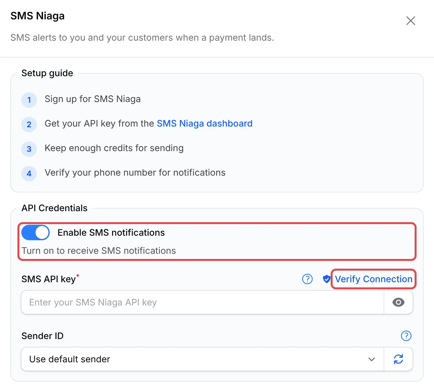
Task: Expand the Use default sender dropdown
Action: pos(202,359)
